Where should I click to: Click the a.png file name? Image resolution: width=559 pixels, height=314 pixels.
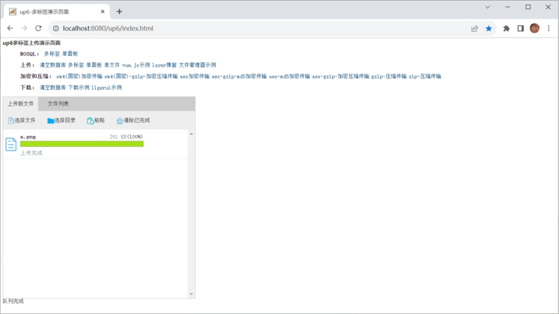tap(28, 136)
